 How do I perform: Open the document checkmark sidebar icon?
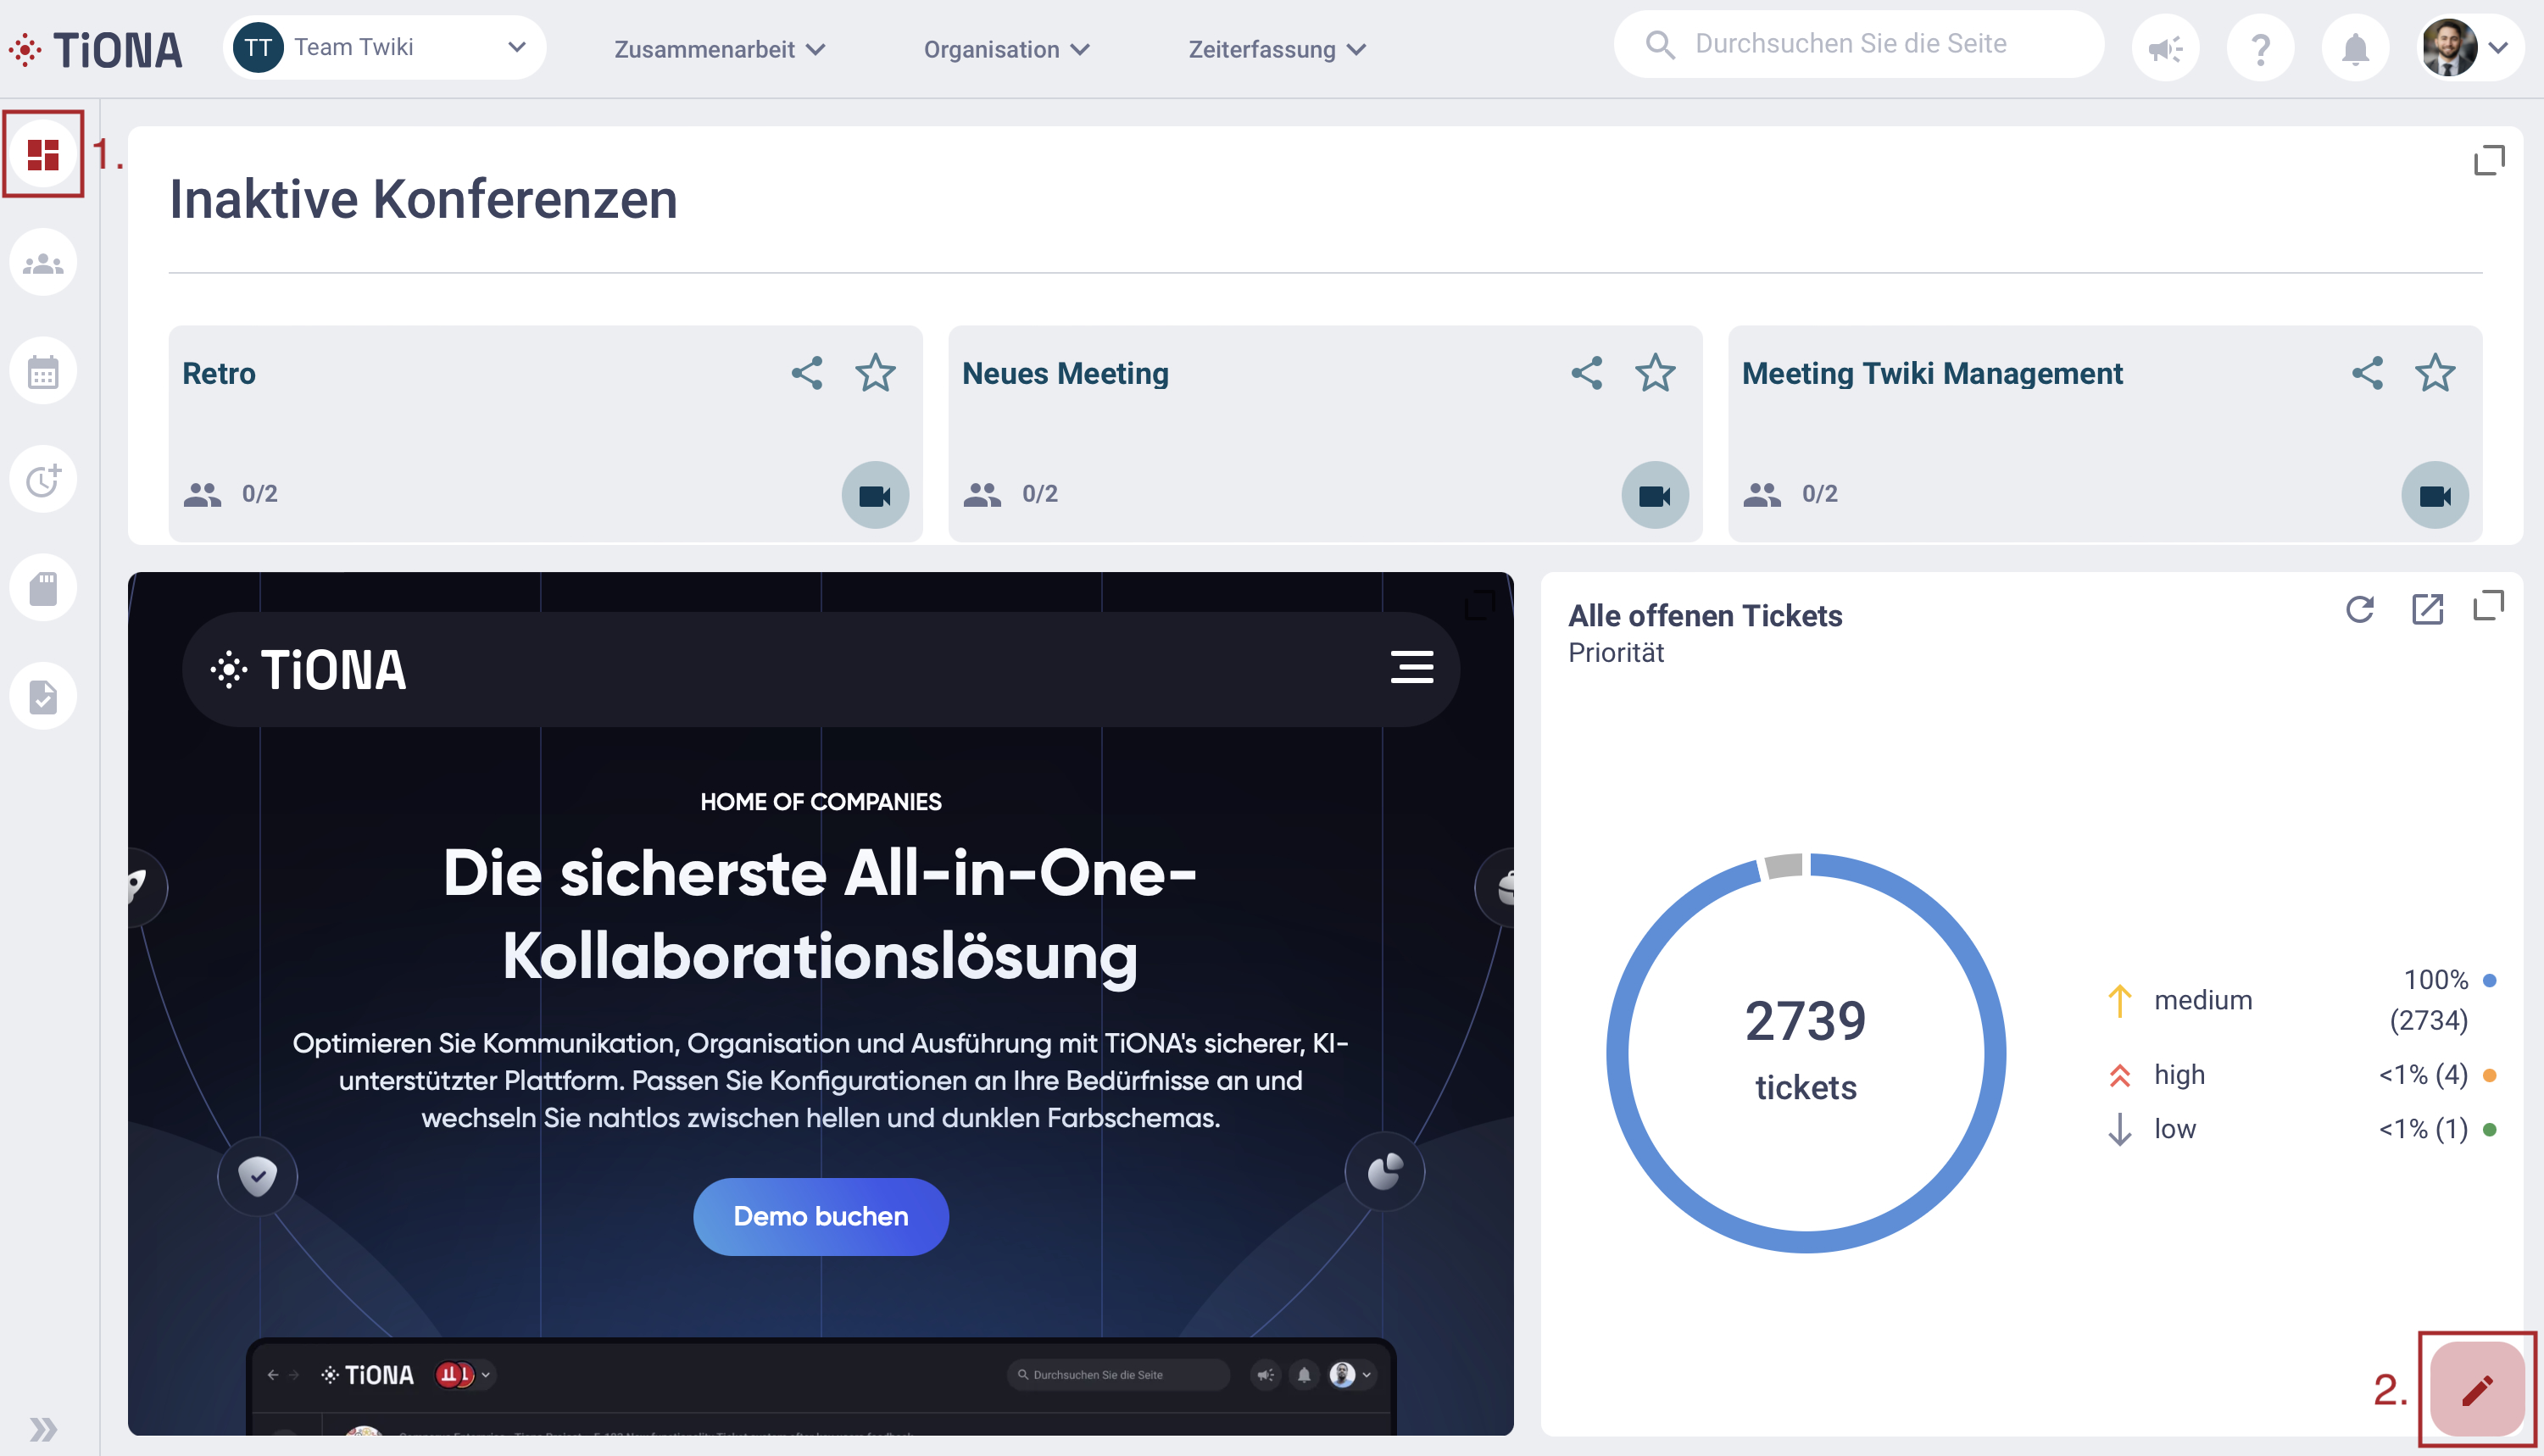pyautogui.click(x=43, y=696)
